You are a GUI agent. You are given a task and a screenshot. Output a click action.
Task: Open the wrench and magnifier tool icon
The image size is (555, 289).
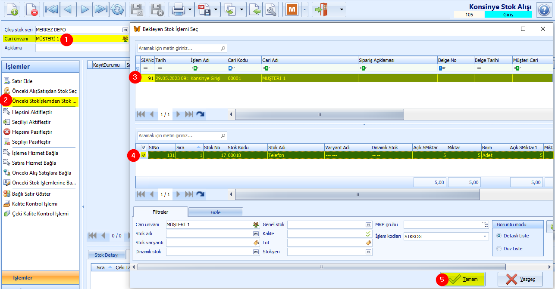(271, 9)
